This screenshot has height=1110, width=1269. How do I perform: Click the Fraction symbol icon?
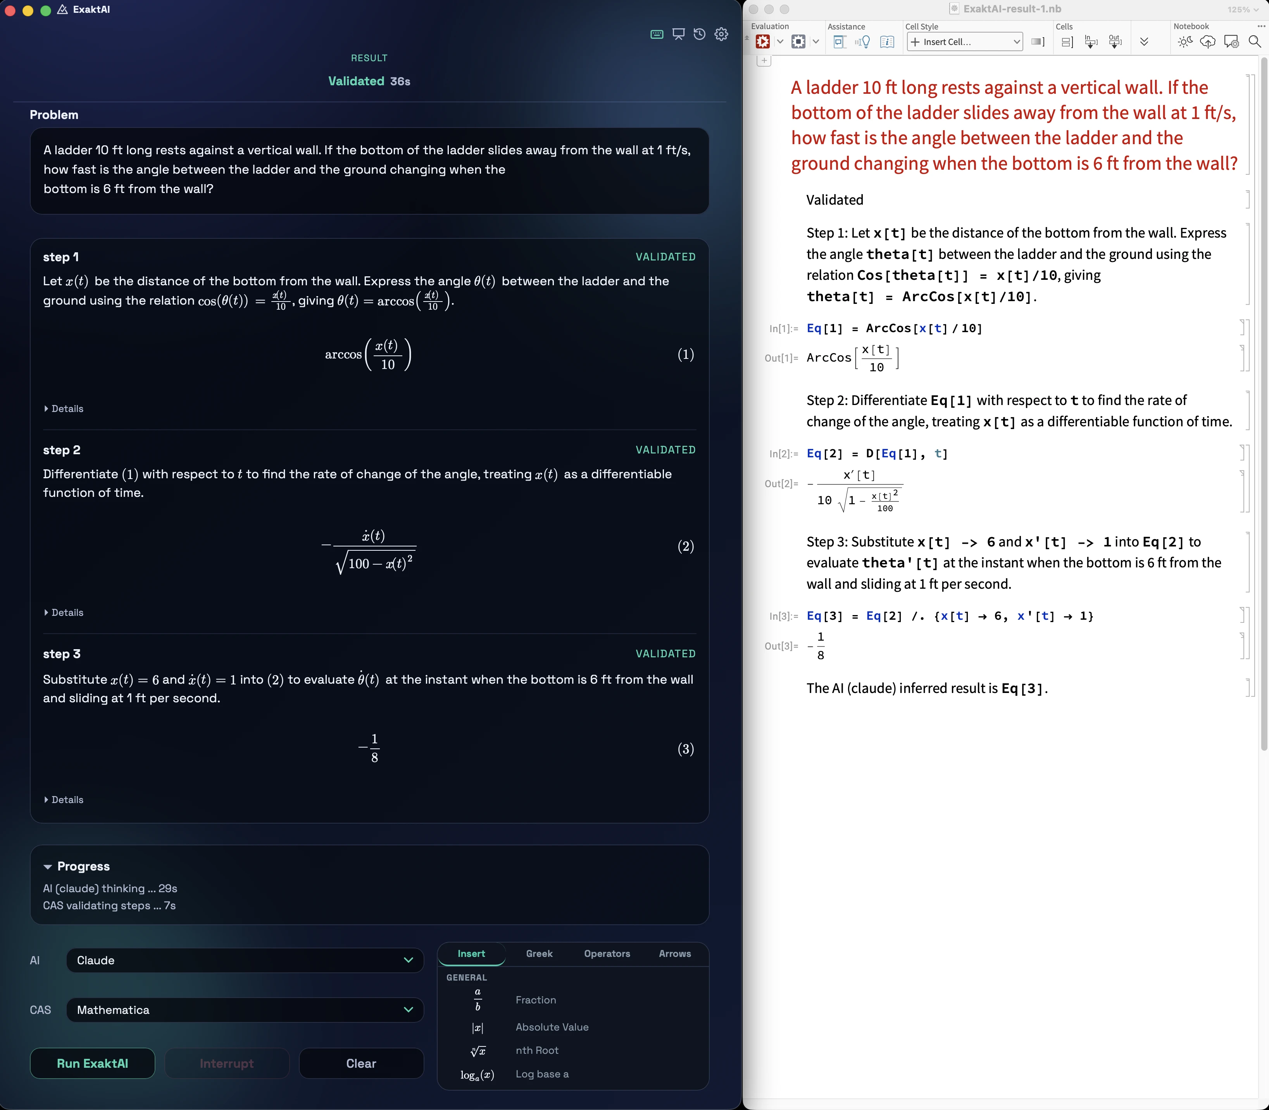pyautogui.click(x=478, y=1000)
